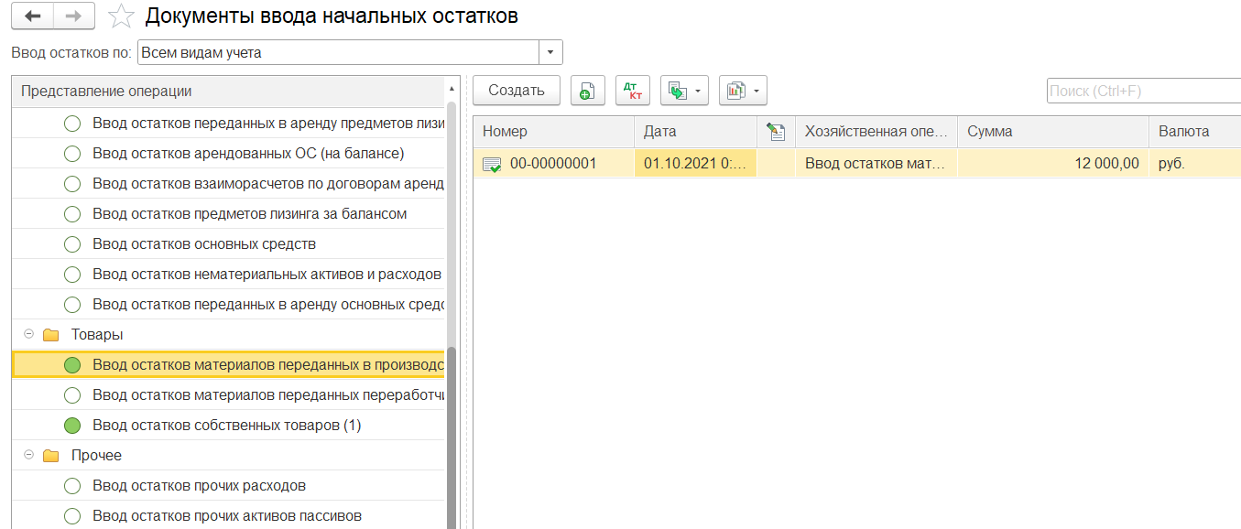Click the operations list vertical scrollbar thumb
The height and width of the screenshot is (529, 1241).
pos(451,437)
